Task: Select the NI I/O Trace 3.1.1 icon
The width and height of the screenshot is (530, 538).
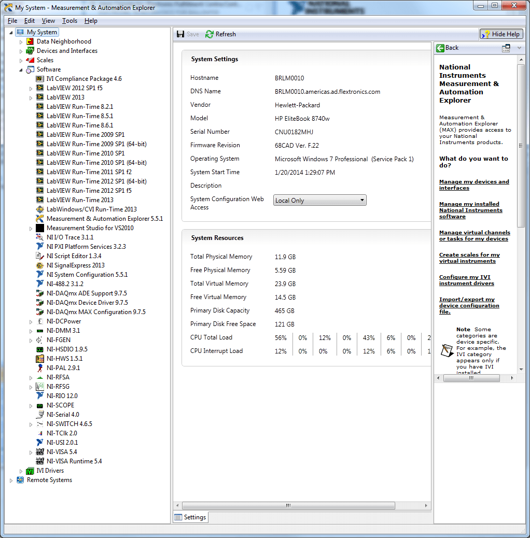Action: pyautogui.click(x=40, y=237)
